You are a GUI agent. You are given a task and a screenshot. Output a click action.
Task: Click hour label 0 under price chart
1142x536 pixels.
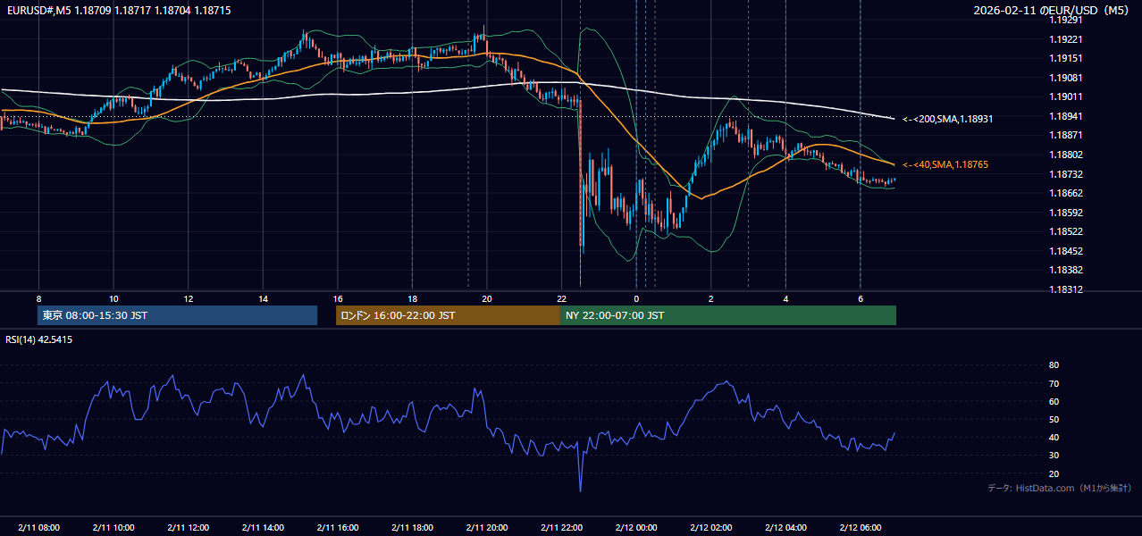[x=636, y=298]
